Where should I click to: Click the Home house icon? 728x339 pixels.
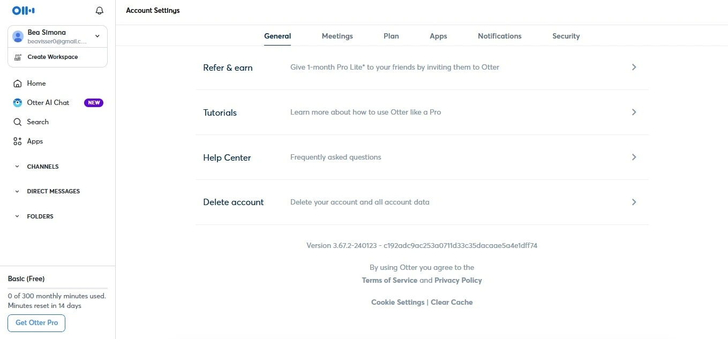click(18, 84)
